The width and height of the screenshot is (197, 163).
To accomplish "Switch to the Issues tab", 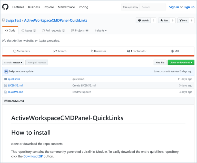I will coord(28,31).
